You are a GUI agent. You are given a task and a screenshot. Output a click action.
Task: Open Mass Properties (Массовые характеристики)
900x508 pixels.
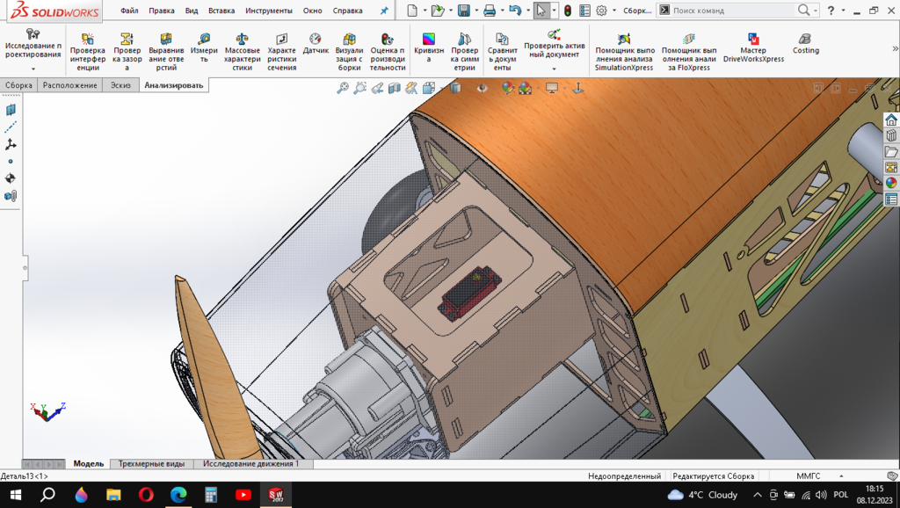243,52
